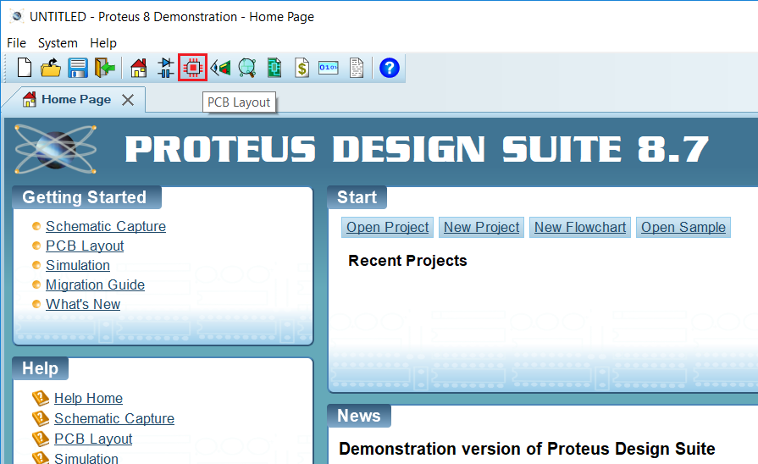Open Schematic Capture from the toolbar icon
This screenshot has height=464, width=758.
[166, 68]
